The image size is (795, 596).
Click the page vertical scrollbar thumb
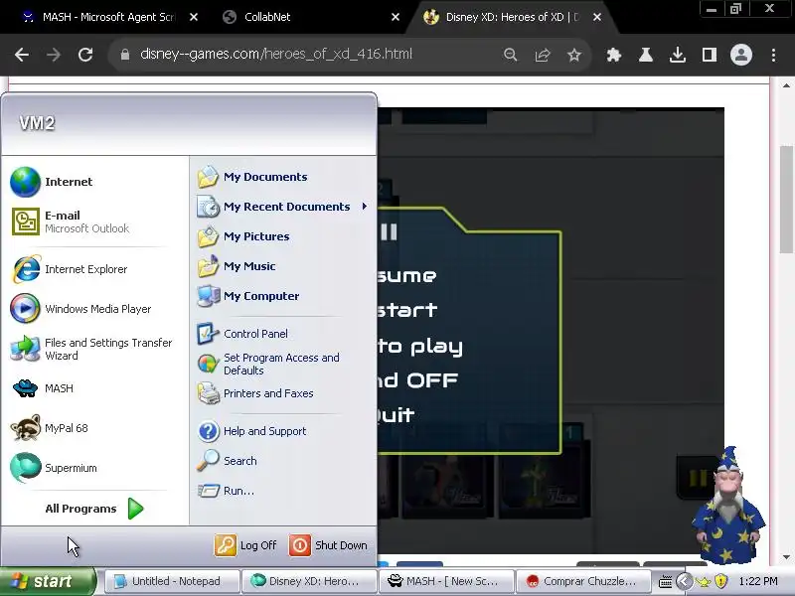pos(786,199)
